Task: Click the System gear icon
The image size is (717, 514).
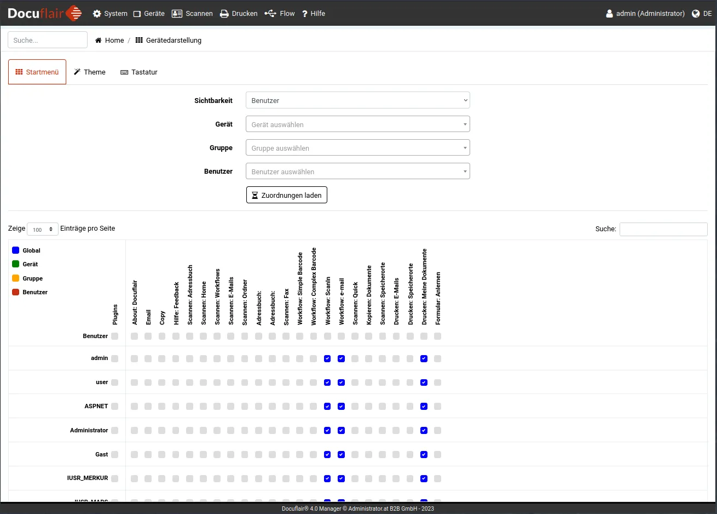Action: tap(97, 14)
